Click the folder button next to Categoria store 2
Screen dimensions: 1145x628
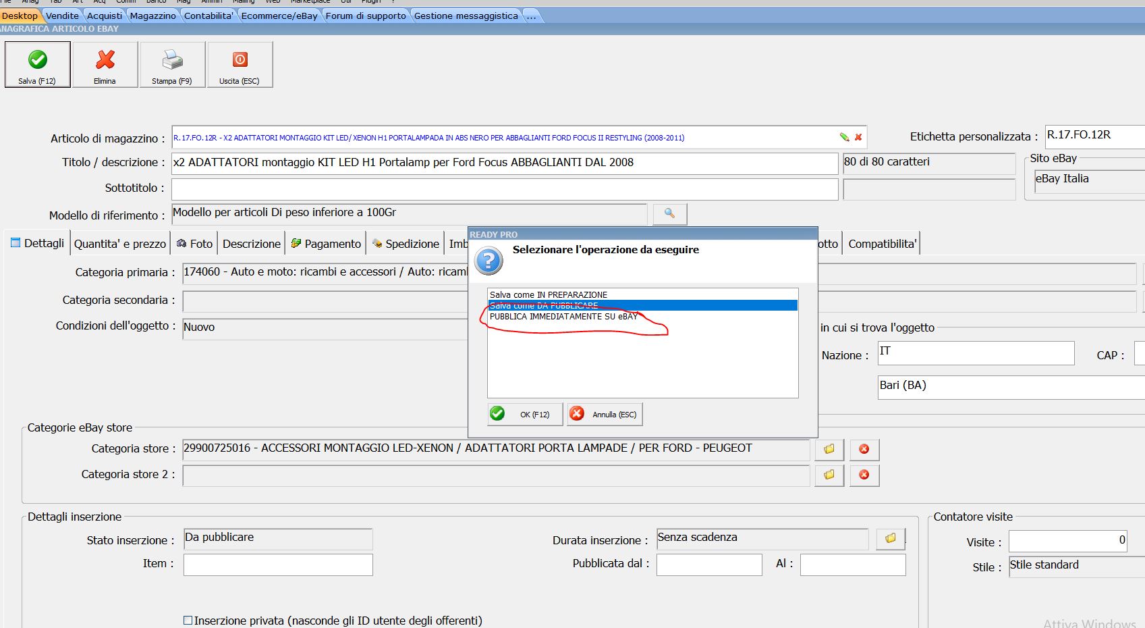click(x=829, y=475)
